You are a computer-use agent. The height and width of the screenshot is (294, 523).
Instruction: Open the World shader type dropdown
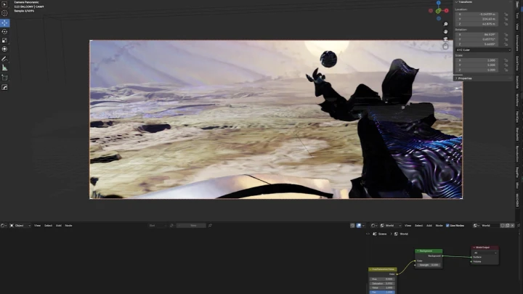(391, 226)
